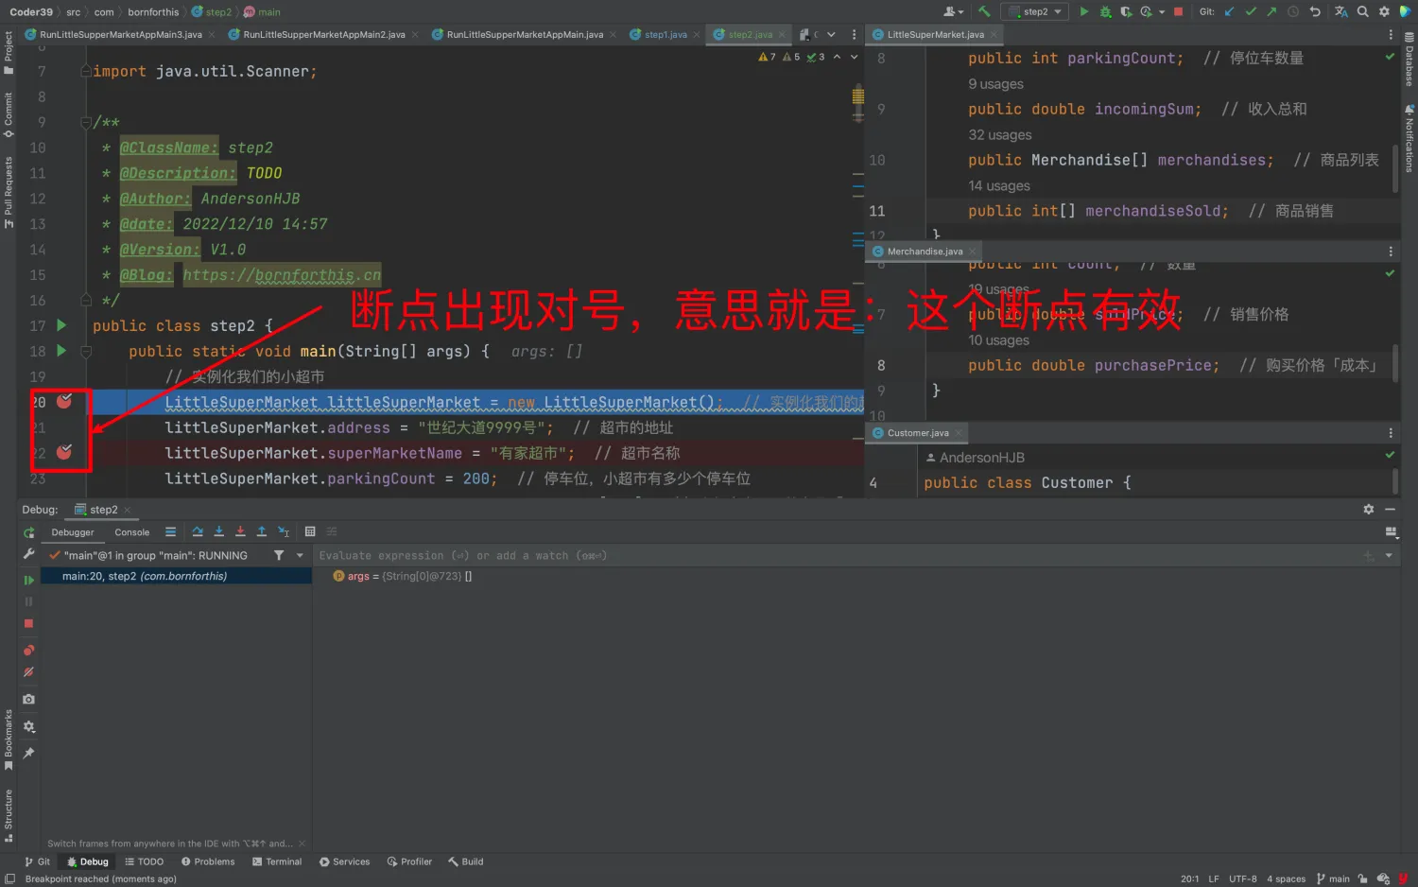The width and height of the screenshot is (1418, 887).
Task: Switch to RunLittleSupperMarketAppMain3.java tab
Action: [x=121, y=34]
